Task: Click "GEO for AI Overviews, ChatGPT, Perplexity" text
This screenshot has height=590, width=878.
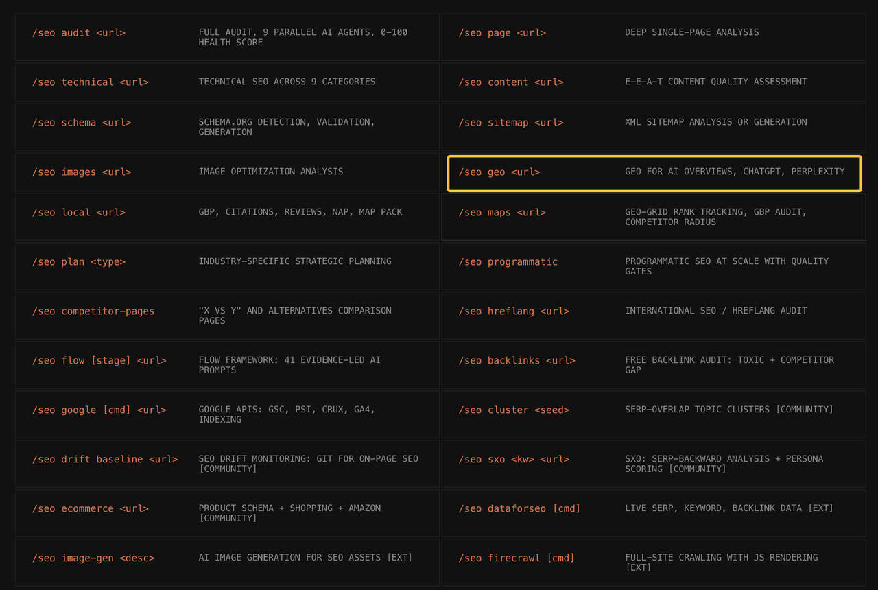Action: tap(735, 172)
